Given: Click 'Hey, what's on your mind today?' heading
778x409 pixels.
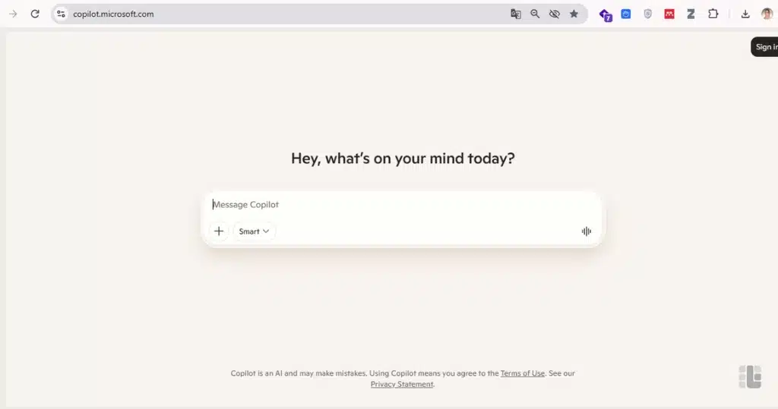Looking at the screenshot, I should (x=403, y=158).
